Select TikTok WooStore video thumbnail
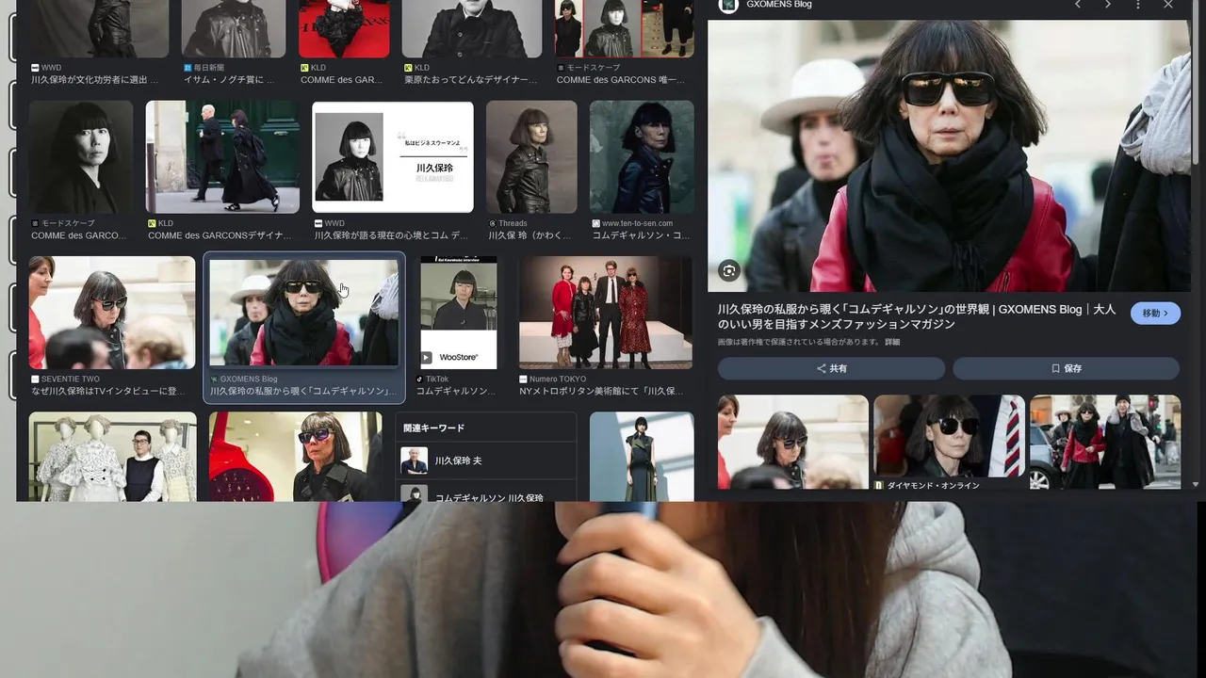This screenshot has height=678, width=1206. point(458,313)
